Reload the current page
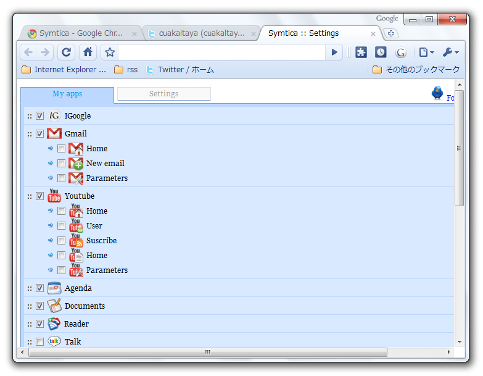 [x=66, y=52]
